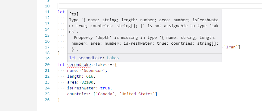Click line number 11 in the gutter
Screen dimensions: 262x111
click(47, 12)
